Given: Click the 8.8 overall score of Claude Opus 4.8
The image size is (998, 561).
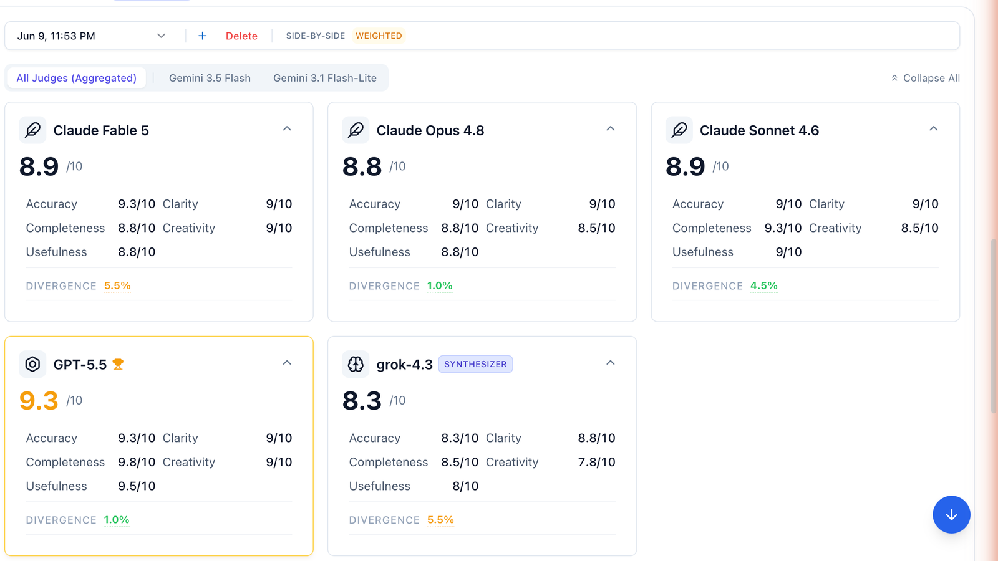Looking at the screenshot, I should tap(362, 167).
